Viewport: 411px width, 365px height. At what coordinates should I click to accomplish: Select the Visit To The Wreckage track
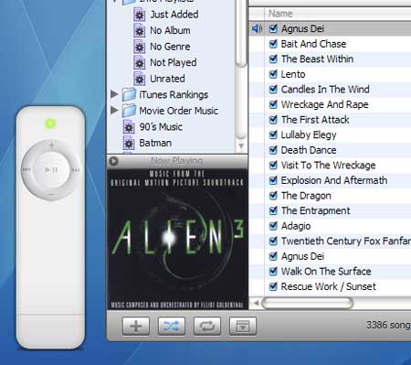coord(328,166)
